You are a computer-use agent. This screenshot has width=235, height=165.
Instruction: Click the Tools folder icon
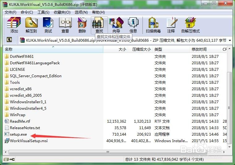tap(6, 82)
